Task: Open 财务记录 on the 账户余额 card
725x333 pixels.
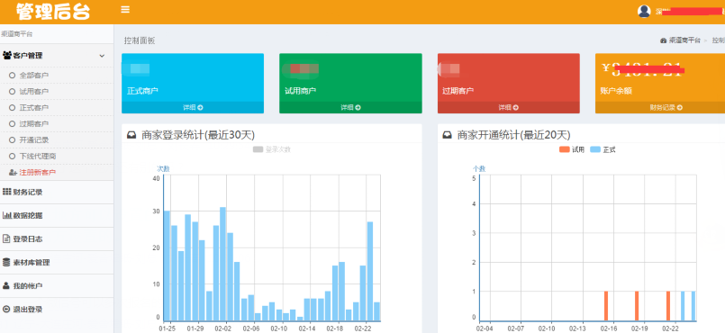Action: tap(666, 108)
